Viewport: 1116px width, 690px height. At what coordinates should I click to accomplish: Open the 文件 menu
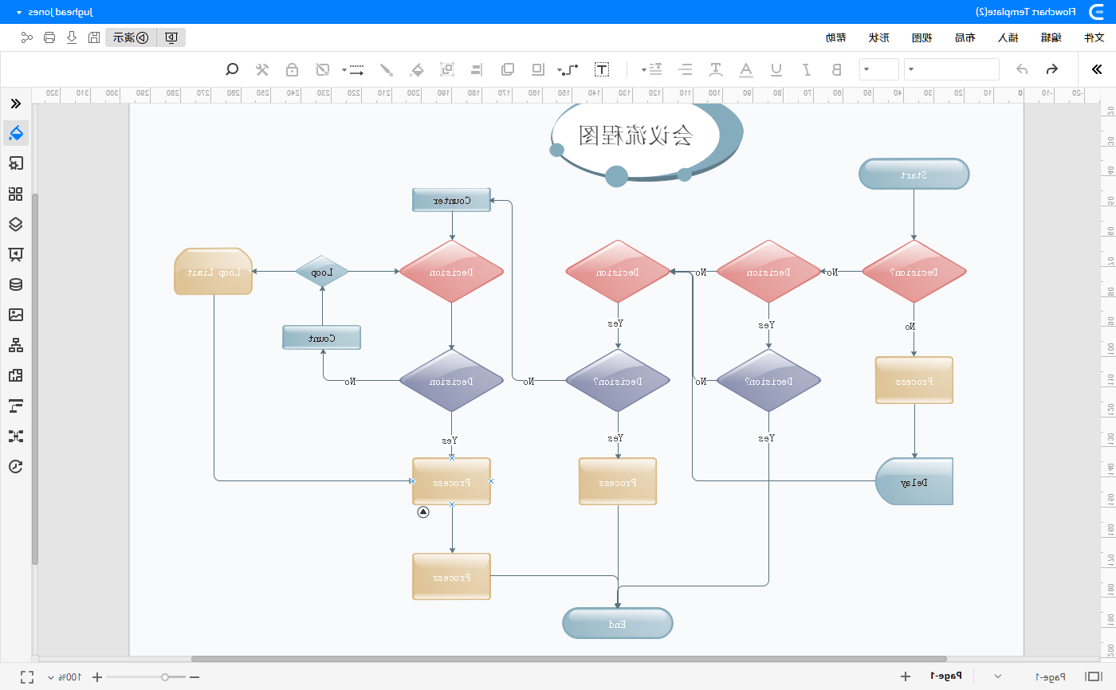pos(1094,37)
